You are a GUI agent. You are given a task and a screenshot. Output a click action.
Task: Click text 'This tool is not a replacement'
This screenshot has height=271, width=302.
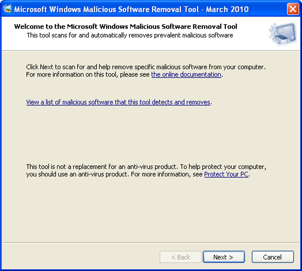(x=66, y=167)
